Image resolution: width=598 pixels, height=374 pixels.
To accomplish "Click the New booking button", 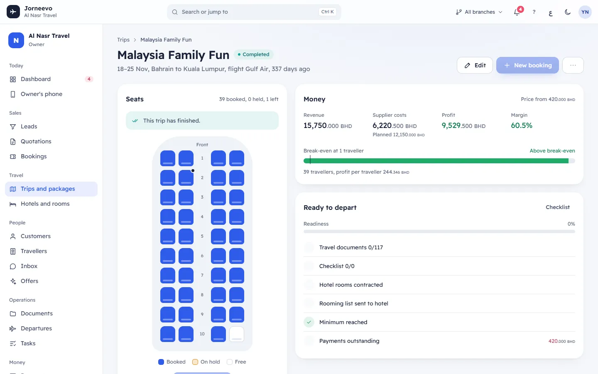I will (x=527, y=65).
